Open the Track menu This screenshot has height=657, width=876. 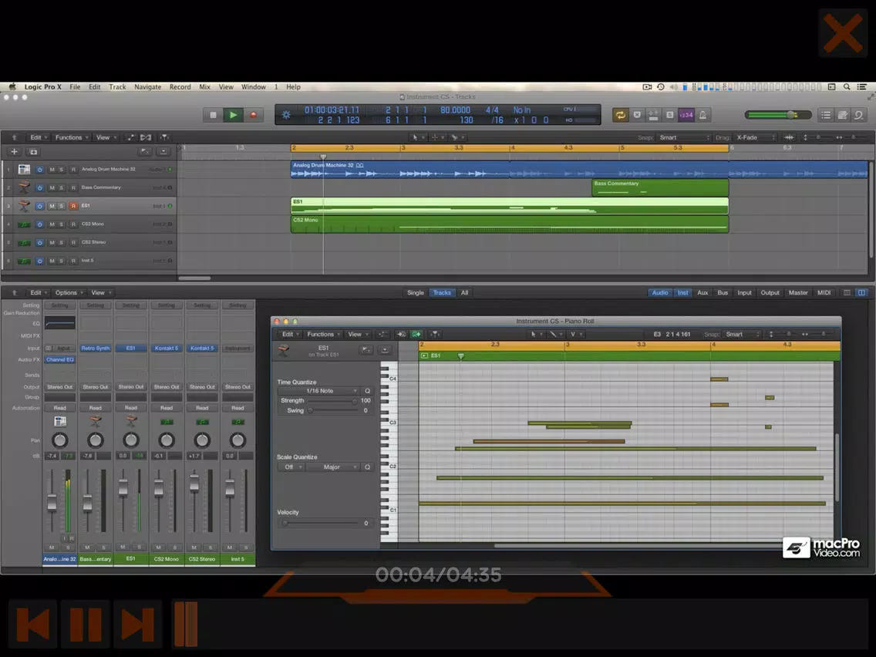point(117,87)
